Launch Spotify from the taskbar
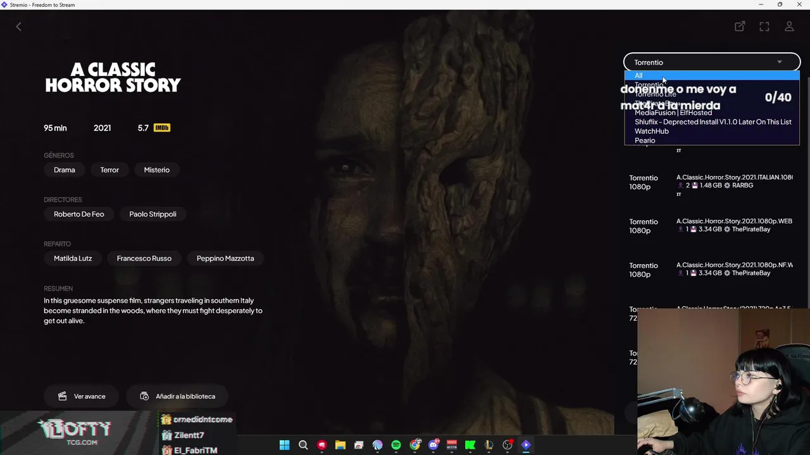810x455 pixels. pos(396,445)
